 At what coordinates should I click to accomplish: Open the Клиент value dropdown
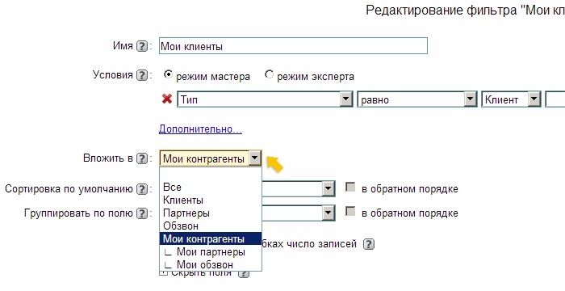pyautogui.click(x=534, y=99)
